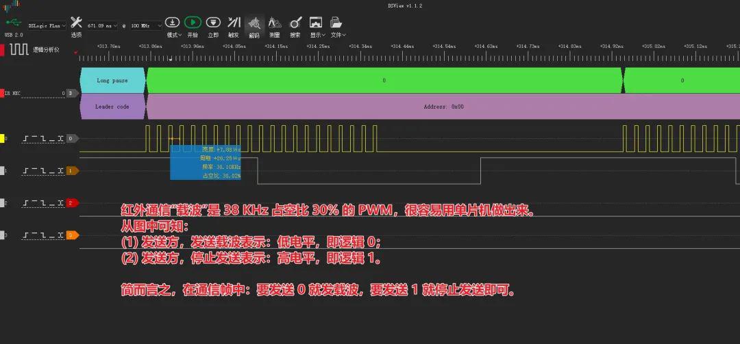Set falling-edge trigger on channel 0

tap(43, 139)
